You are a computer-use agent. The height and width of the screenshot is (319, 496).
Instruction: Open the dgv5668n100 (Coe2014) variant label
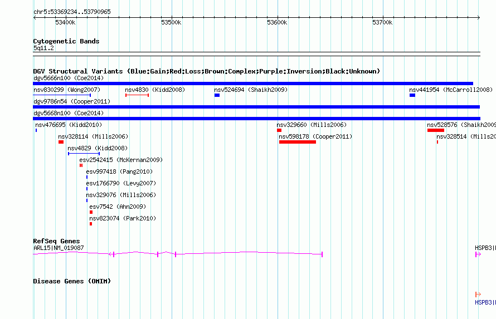tap(69, 113)
